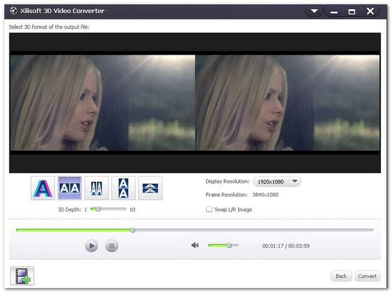This screenshot has width=392, height=293.
Task: Open the title bar dropdown menu arrow
Action: (314, 11)
